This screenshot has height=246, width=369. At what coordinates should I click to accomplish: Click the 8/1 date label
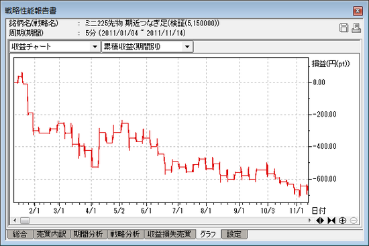(206, 210)
